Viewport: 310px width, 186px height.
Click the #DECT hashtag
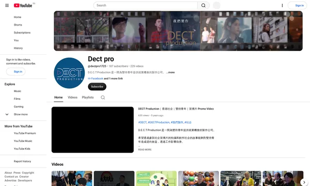coord(142,123)
